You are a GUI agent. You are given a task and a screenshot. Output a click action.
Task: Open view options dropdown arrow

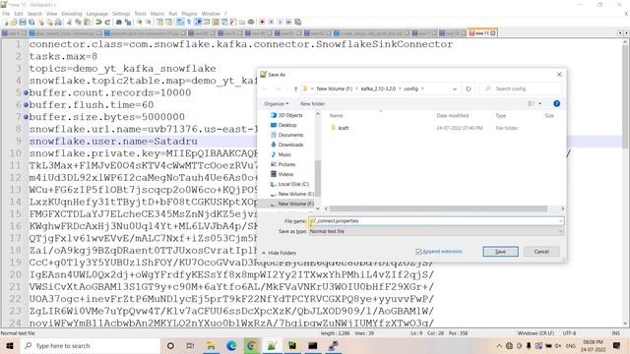539,103
